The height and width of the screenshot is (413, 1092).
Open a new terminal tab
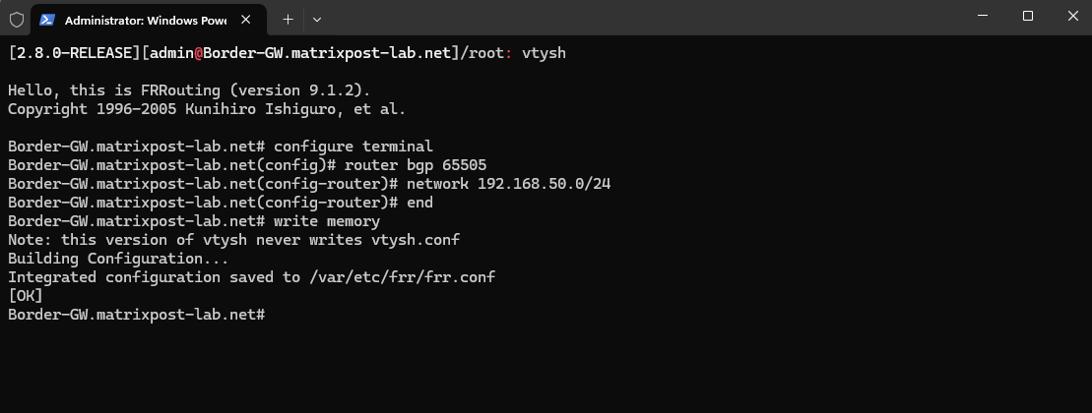click(288, 20)
